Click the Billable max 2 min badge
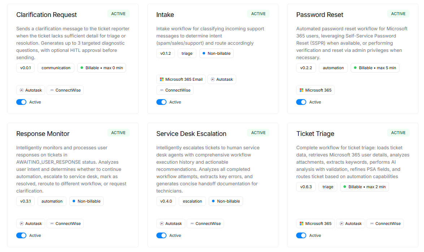Screen dimensions: 424x252 (364, 187)
